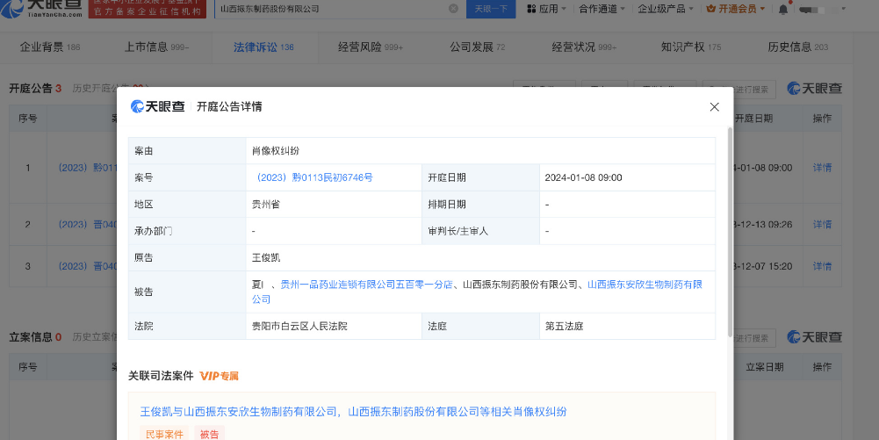Click the user account avatar area
The image size is (879, 440).
click(822, 9)
